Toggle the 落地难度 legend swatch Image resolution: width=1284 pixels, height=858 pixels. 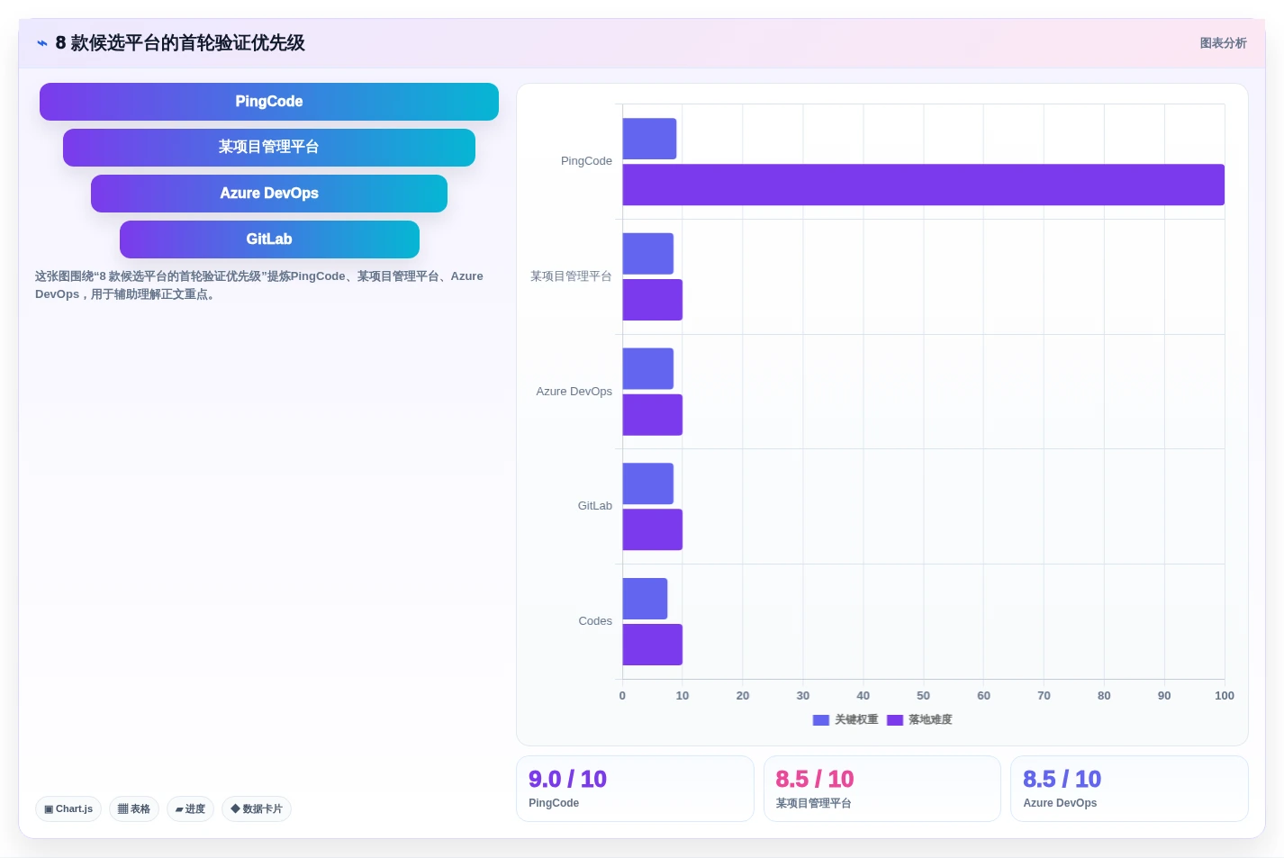pyautogui.click(x=895, y=720)
